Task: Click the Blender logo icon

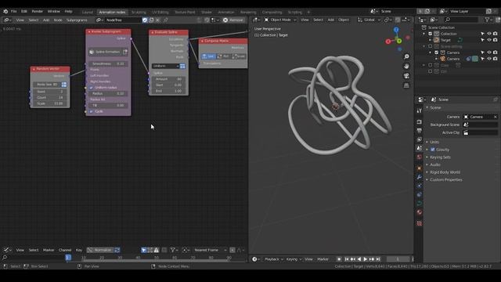Action: pyautogui.click(x=5, y=11)
